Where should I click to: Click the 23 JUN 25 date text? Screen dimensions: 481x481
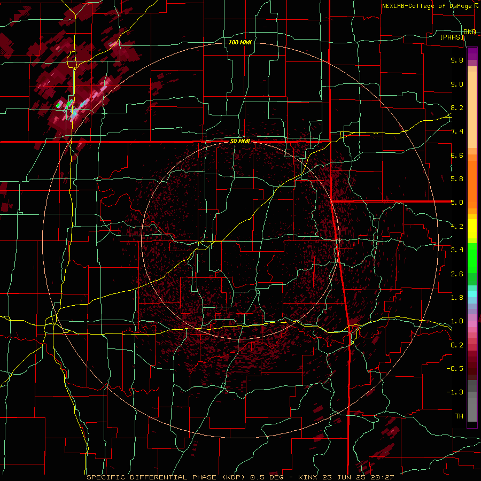(345, 477)
